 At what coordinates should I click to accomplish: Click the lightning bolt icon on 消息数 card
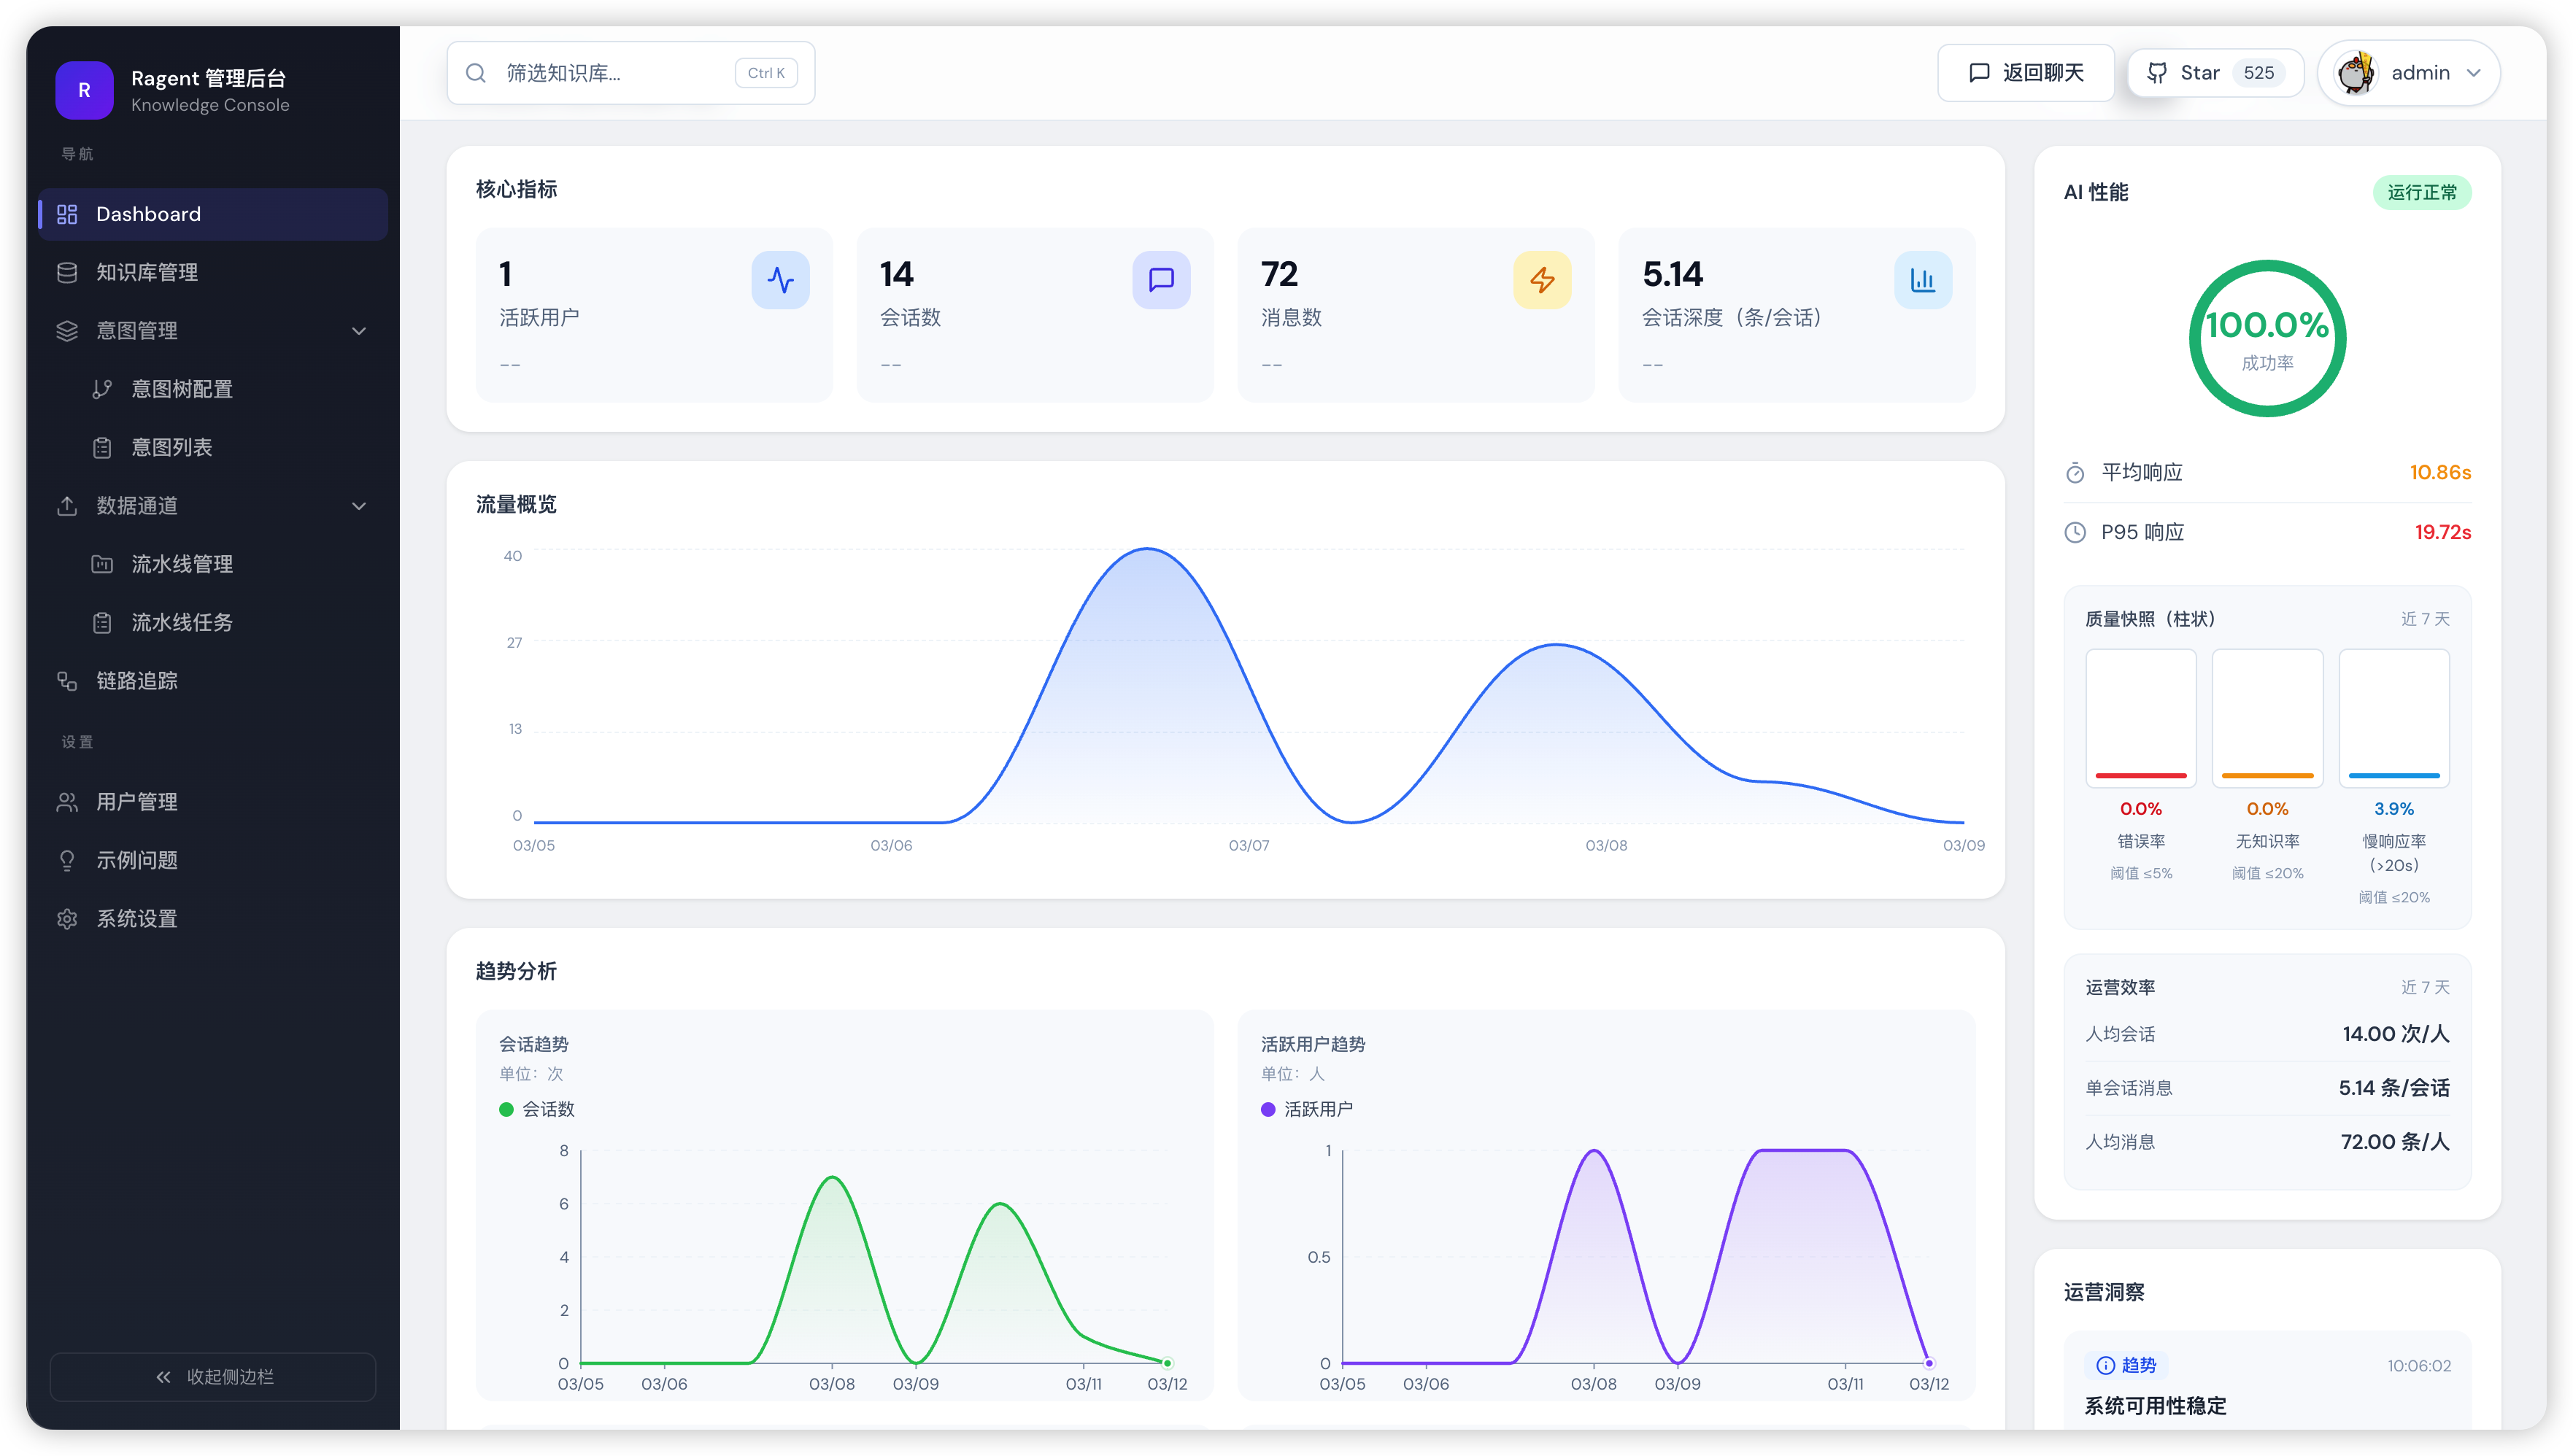1542,280
